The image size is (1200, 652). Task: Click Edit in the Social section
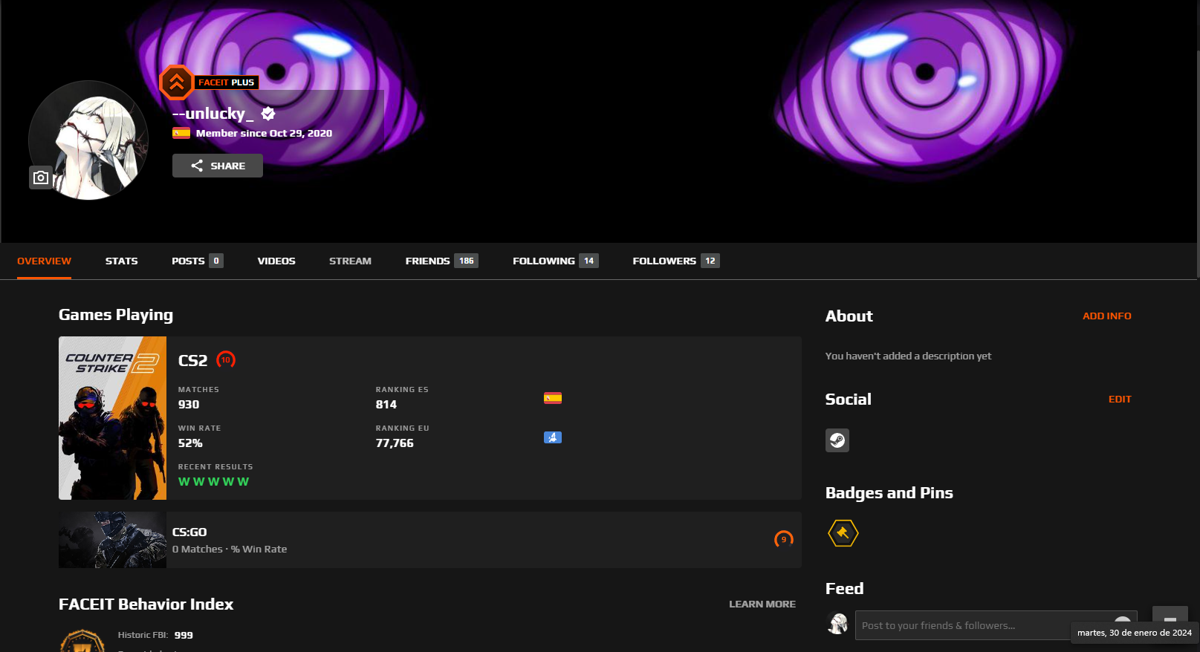[x=1120, y=400]
